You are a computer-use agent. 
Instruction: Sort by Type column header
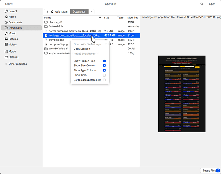(x=120, y=18)
